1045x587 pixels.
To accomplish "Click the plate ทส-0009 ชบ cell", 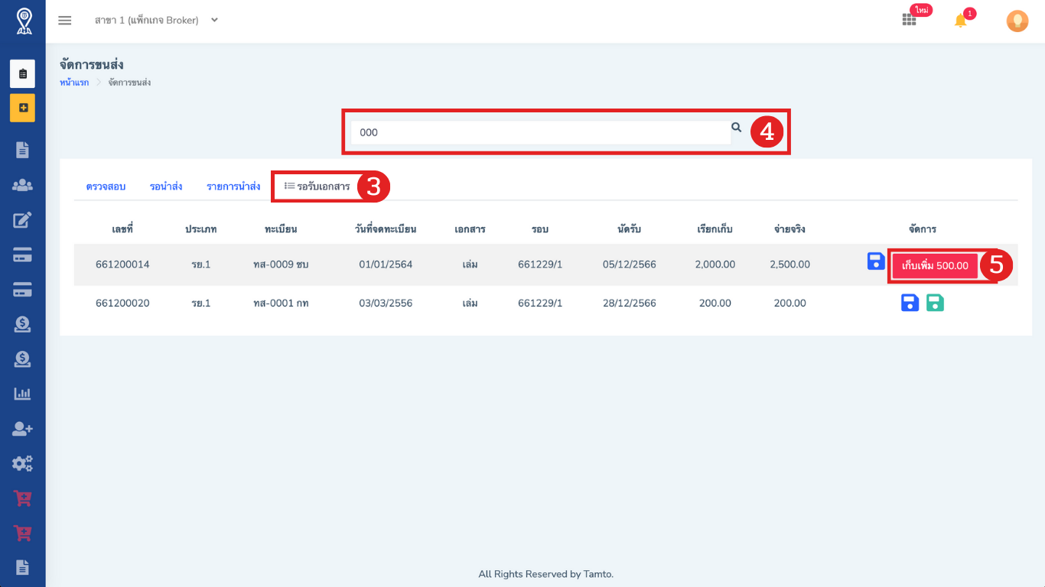I will tap(281, 264).
